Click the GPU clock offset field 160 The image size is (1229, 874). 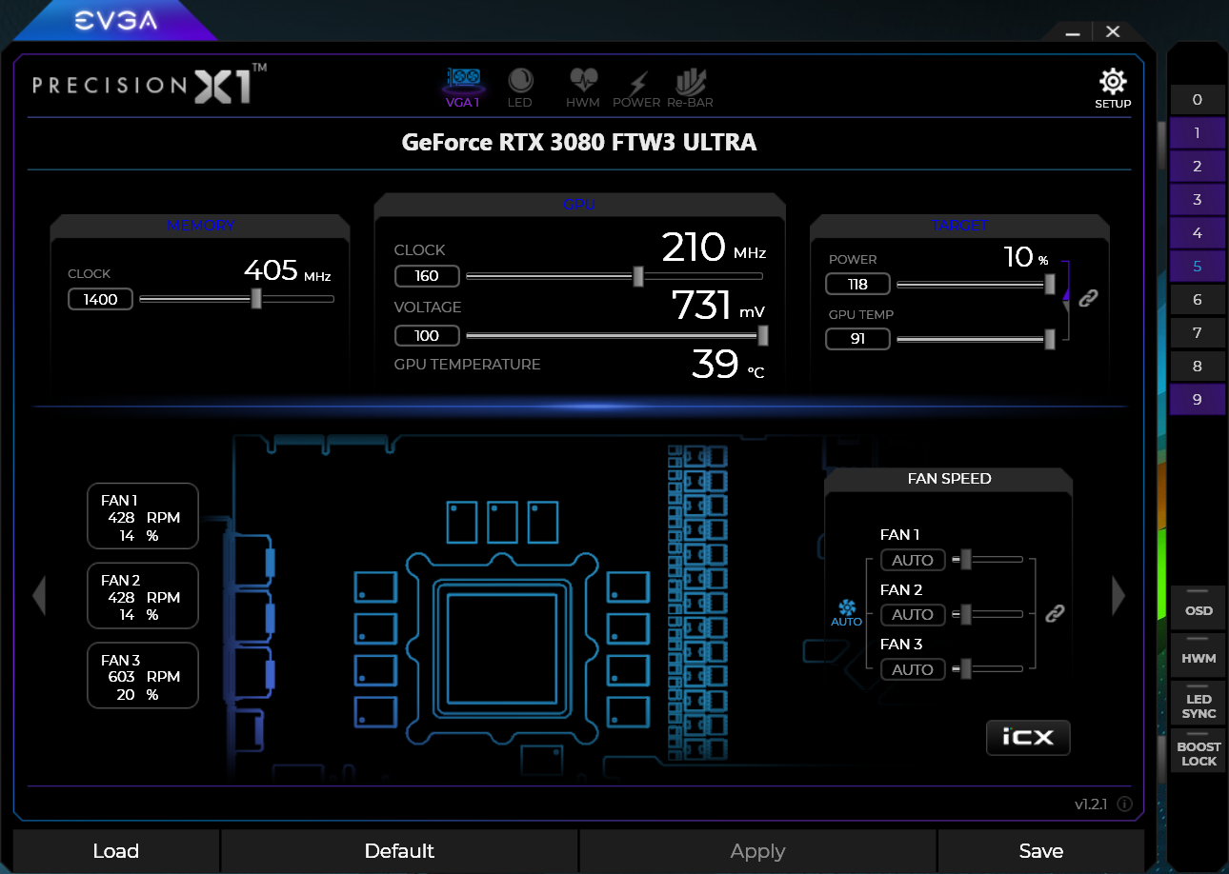point(427,276)
